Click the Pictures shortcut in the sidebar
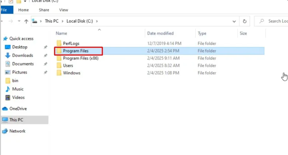 (19, 72)
